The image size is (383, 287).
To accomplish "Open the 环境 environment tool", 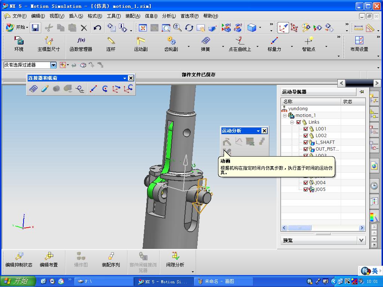I will (19, 44).
